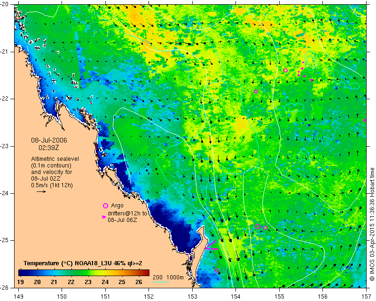Image resolution: width=376 pixels, height=301 pixels.
Task: Click the latitude axis label "-22"
Action: click(5, 99)
